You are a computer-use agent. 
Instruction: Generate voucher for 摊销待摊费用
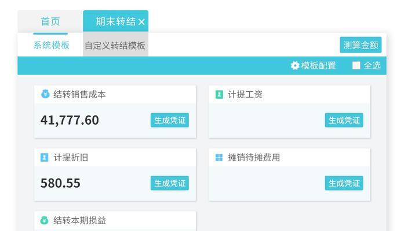344,183
